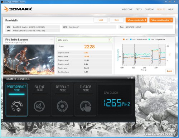Open the Tests tab

139,9
